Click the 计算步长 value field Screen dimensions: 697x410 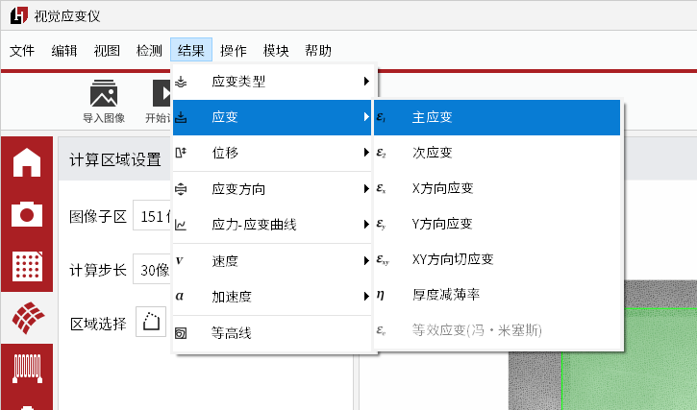tap(151, 270)
